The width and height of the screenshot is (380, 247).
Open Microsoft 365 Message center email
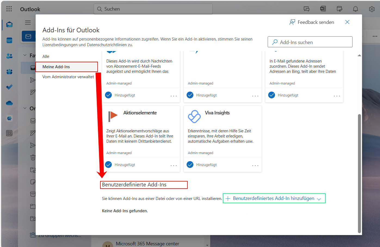[147, 244]
